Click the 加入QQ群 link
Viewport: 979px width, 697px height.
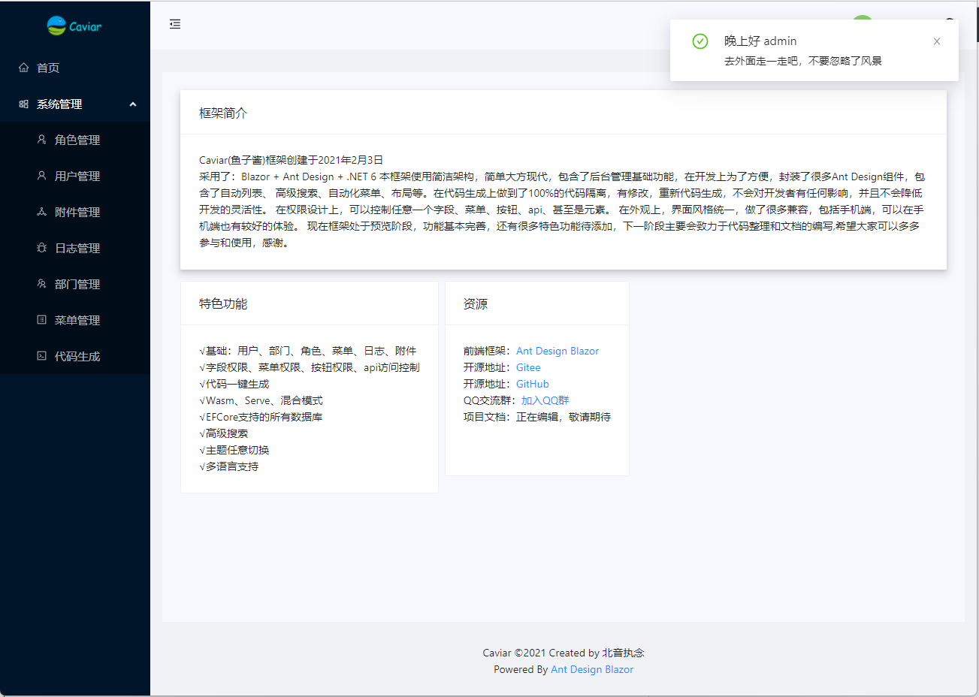click(x=545, y=400)
